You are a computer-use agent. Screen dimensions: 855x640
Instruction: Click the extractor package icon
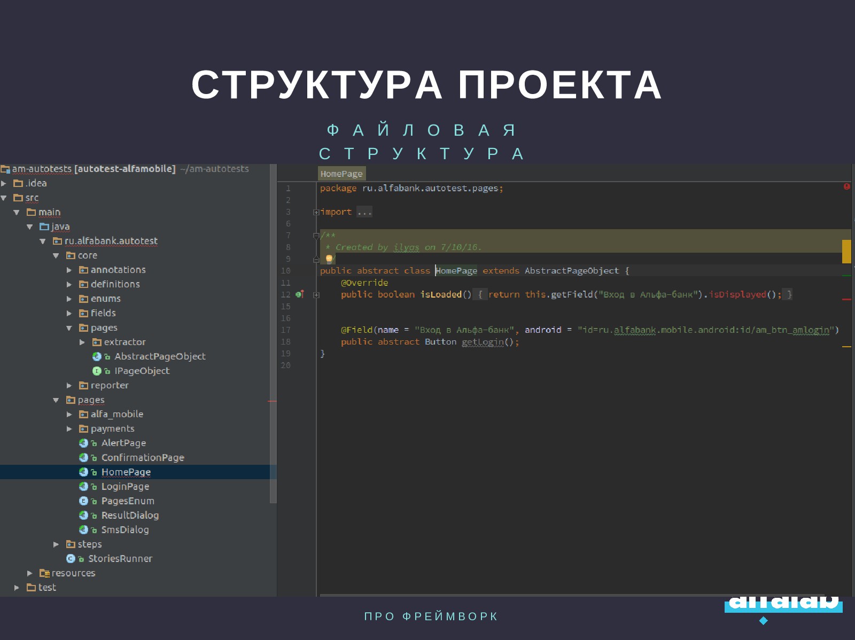(97, 342)
